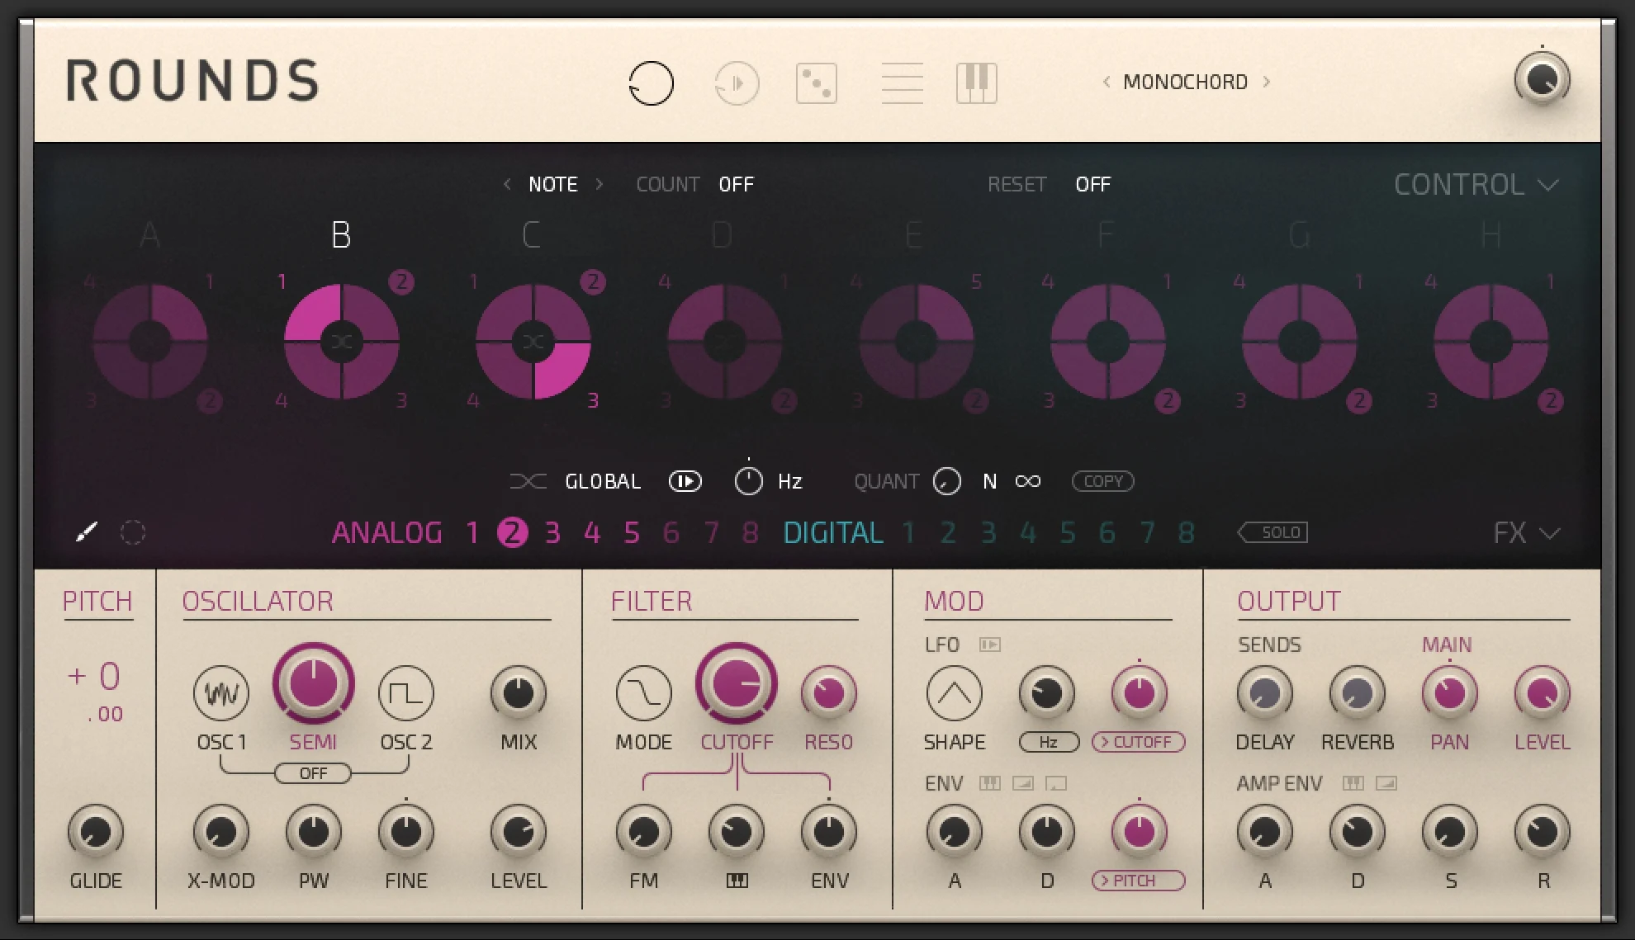The image size is (1635, 940).
Task: Click the oscillator MIX knob
Action: pyautogui.click(x=519, y=693)
